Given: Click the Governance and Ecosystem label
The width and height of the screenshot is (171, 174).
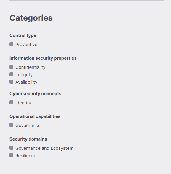Looking at the screenshot, I should (x=44, y=148).
